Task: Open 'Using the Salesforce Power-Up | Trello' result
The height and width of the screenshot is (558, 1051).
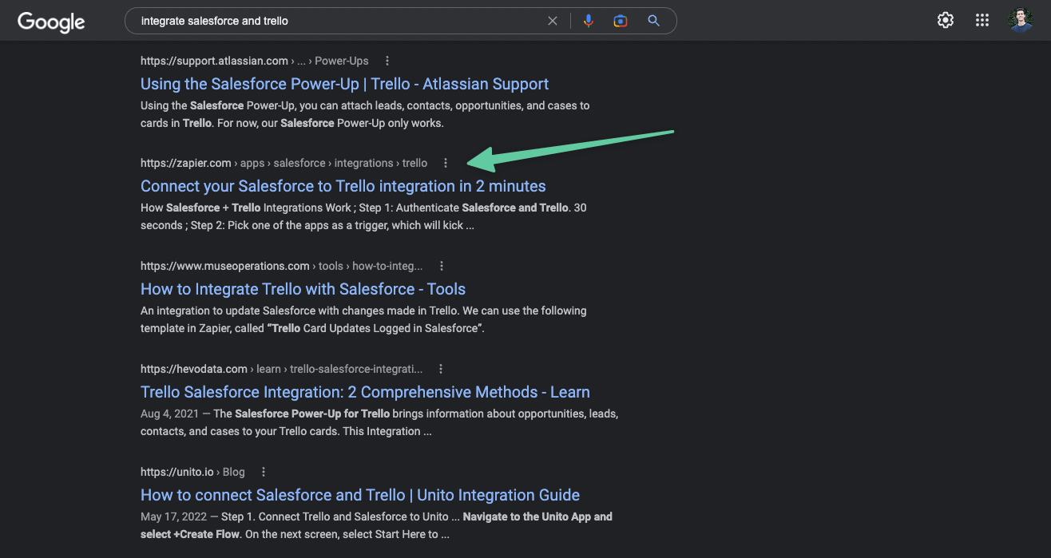Action: [x=344, y=84]
